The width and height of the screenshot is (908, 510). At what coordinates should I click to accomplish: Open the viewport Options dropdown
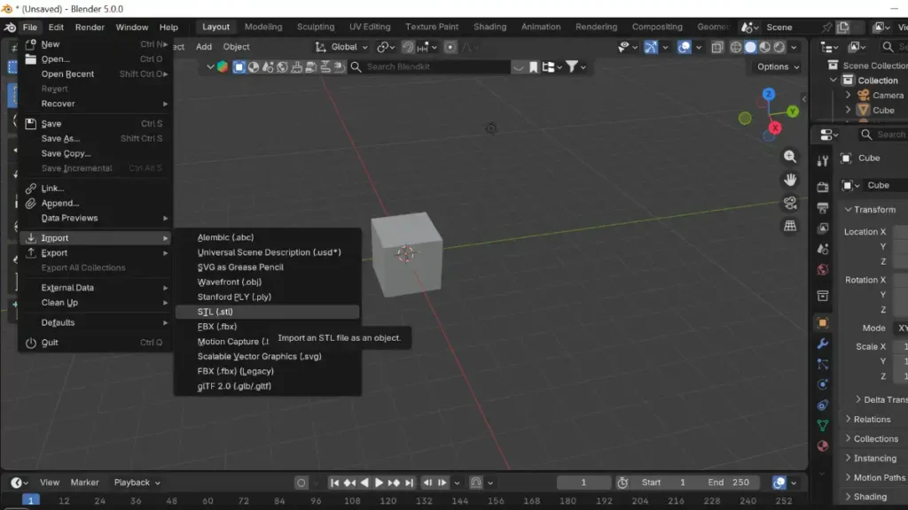778,66
